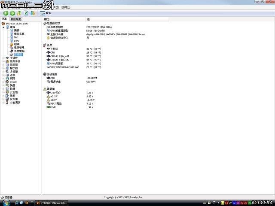Select the VBAT 電池 battery voltage row

click(x=70, y=104)
